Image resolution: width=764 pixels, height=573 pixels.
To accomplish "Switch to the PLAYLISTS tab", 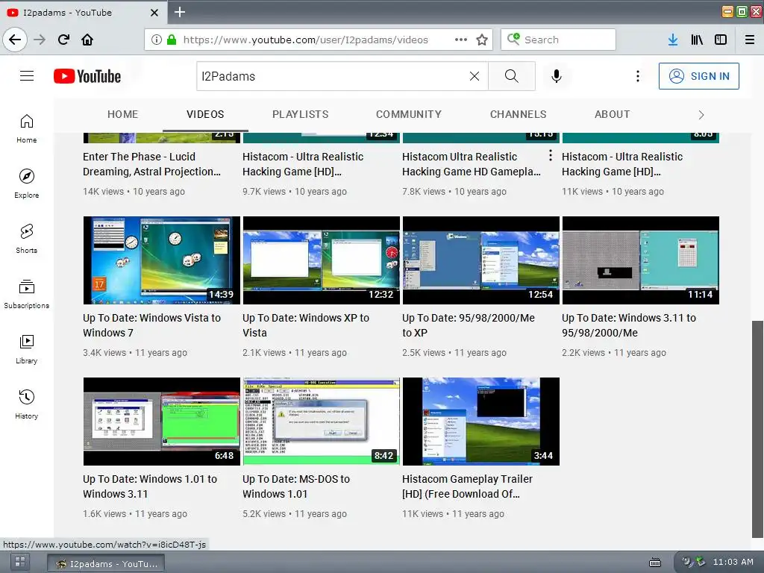I will coord(300,114).
